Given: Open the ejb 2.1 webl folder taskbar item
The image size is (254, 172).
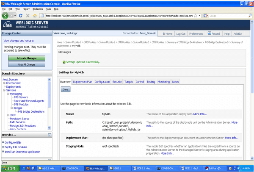Looking at the screenshot, I should 49,169.
